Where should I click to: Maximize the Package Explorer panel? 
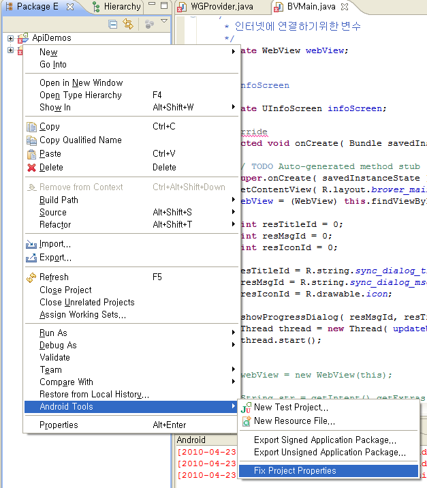(x=164, y=5)
